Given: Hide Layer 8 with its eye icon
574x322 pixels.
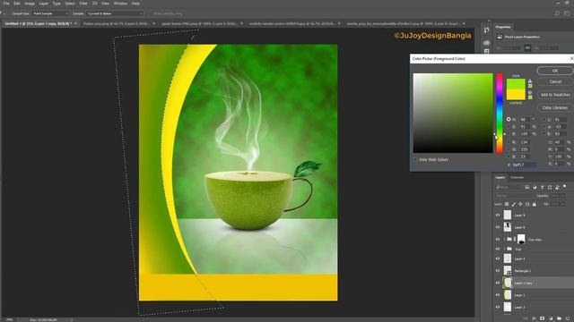Looking at the screenshot, I should coord(498,227).
